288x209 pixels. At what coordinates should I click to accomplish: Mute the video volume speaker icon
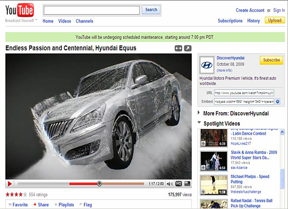pyautogui.click(x=170, y=184)
